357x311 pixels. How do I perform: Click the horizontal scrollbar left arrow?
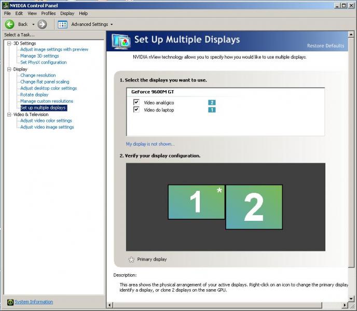pyautogui.click(x=109, y=305)
